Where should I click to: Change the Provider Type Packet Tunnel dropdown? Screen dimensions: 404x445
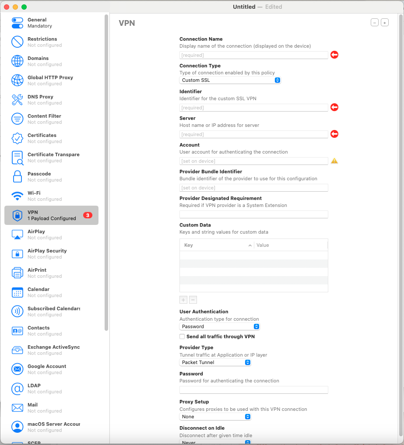[215, 362]
